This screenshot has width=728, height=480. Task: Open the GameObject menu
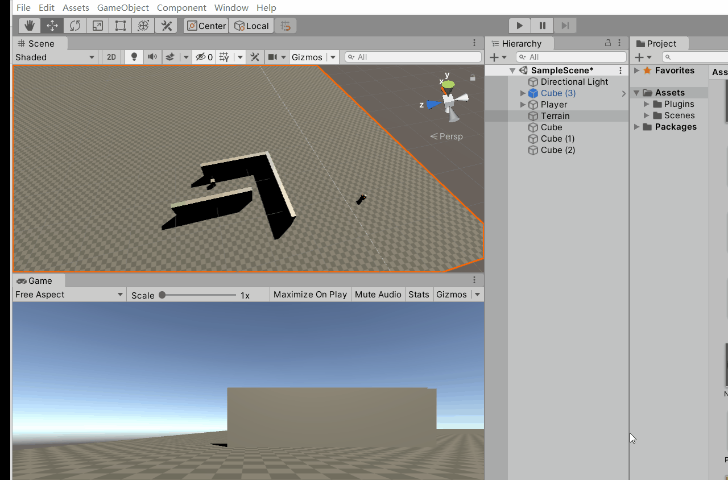point(123,7)
